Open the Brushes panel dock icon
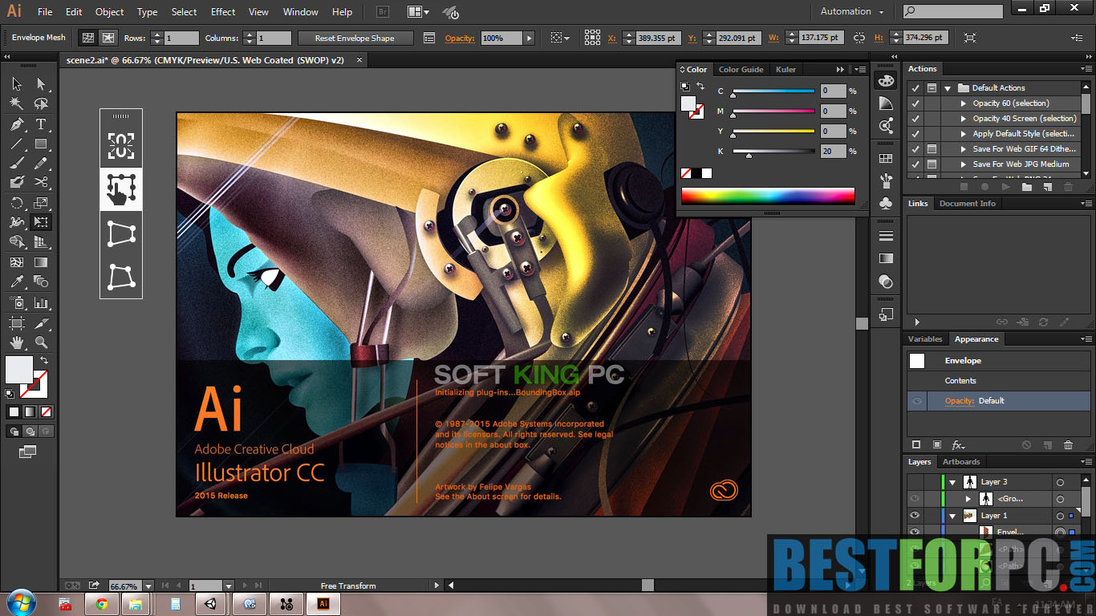The height and width of the screenshot is (616, 1096). [x=886, y=181]
